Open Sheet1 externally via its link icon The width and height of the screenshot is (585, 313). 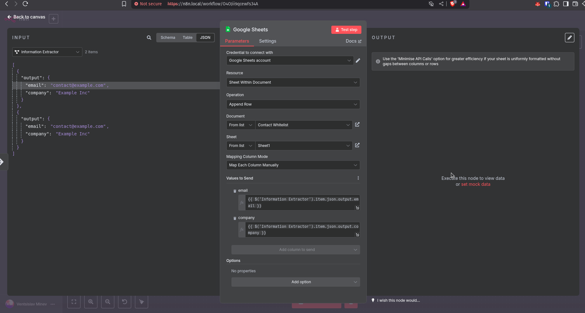click(357, 145)
